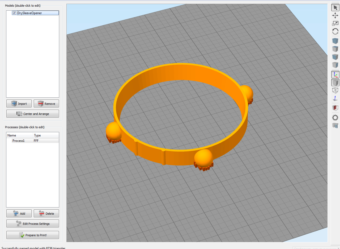Screen dimensions: 340x249
Task: Add a new process
Action: [19, 213]
